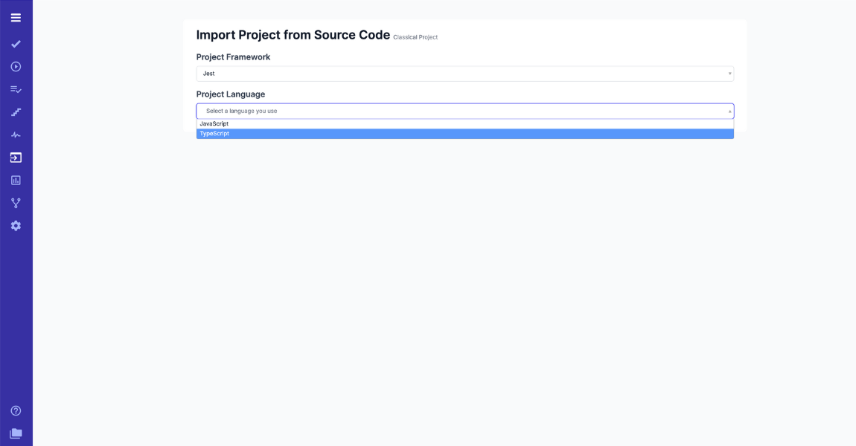Select the steps progress icon in sidebar
This screenshot has width=856, height=446.
point(16,111)
